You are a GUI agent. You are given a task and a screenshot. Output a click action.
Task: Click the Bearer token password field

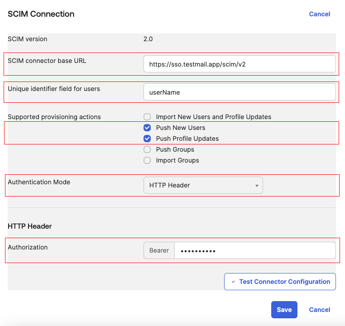click(x=255, y=250)
